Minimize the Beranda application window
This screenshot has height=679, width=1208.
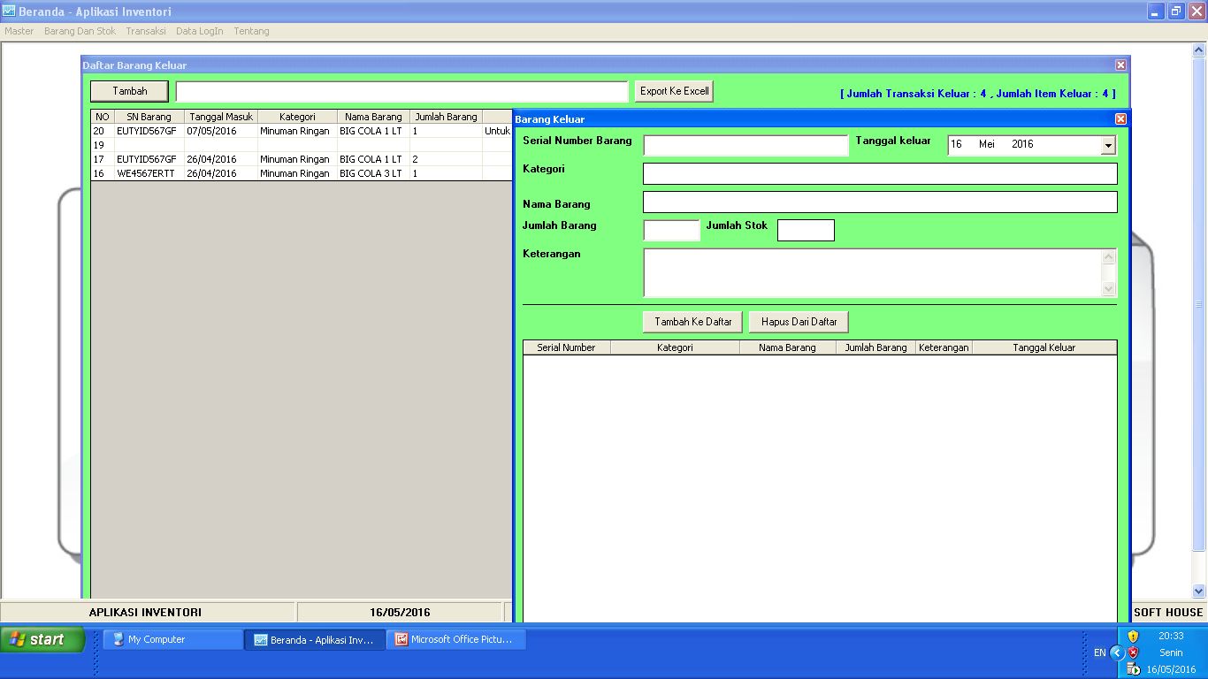1156,11
